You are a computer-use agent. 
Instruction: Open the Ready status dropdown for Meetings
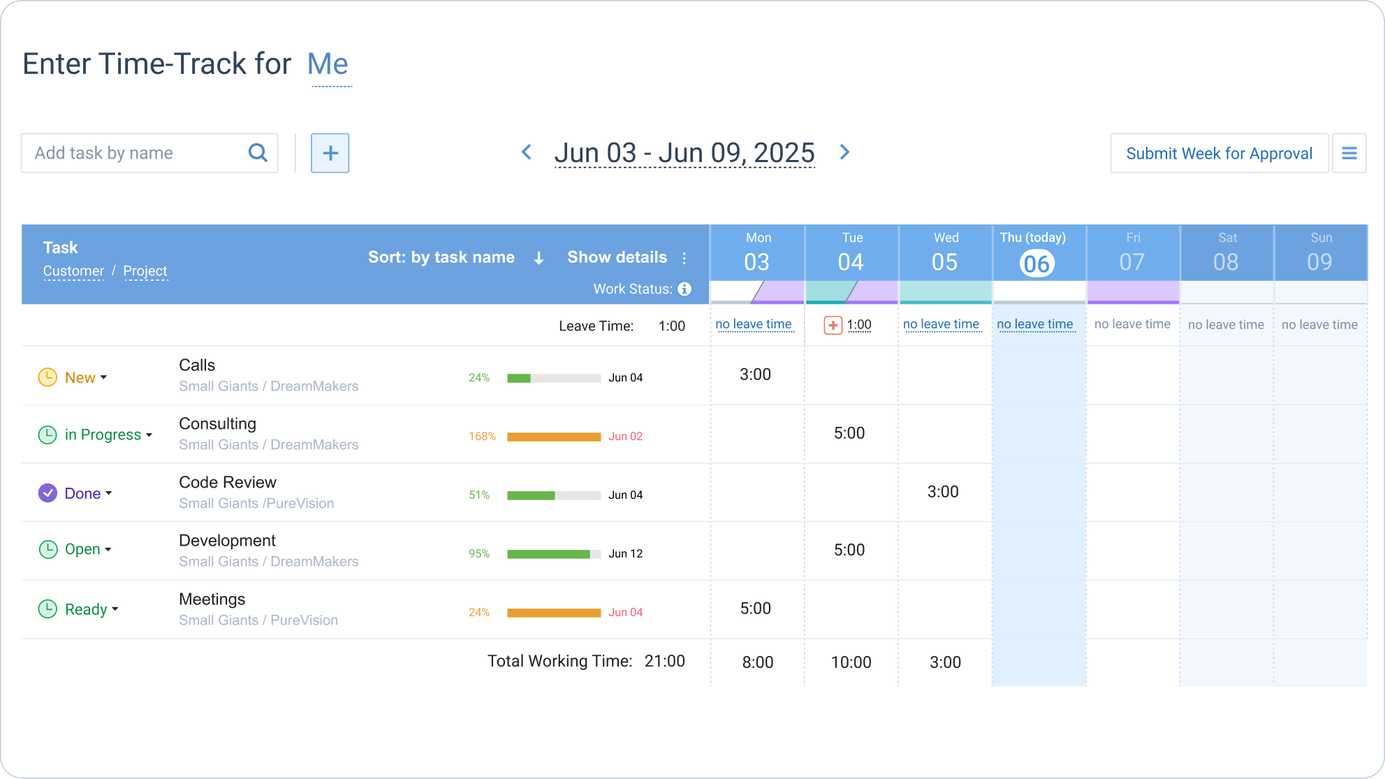pos(115,609)
